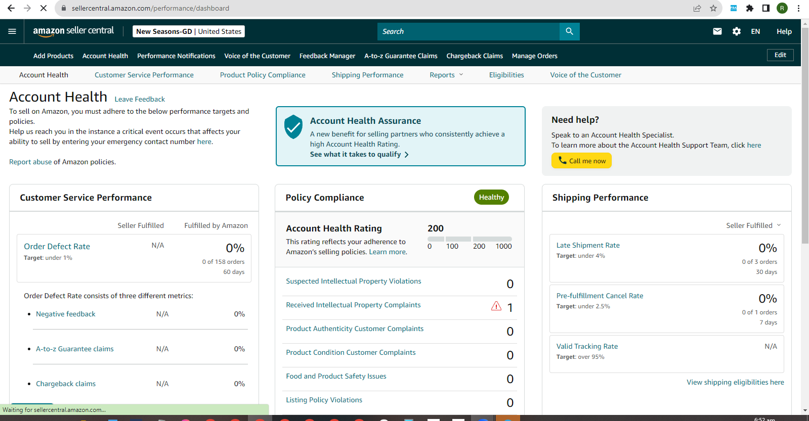Open the Negative feedback metric

pyautogui.click(x=66, y=314)
